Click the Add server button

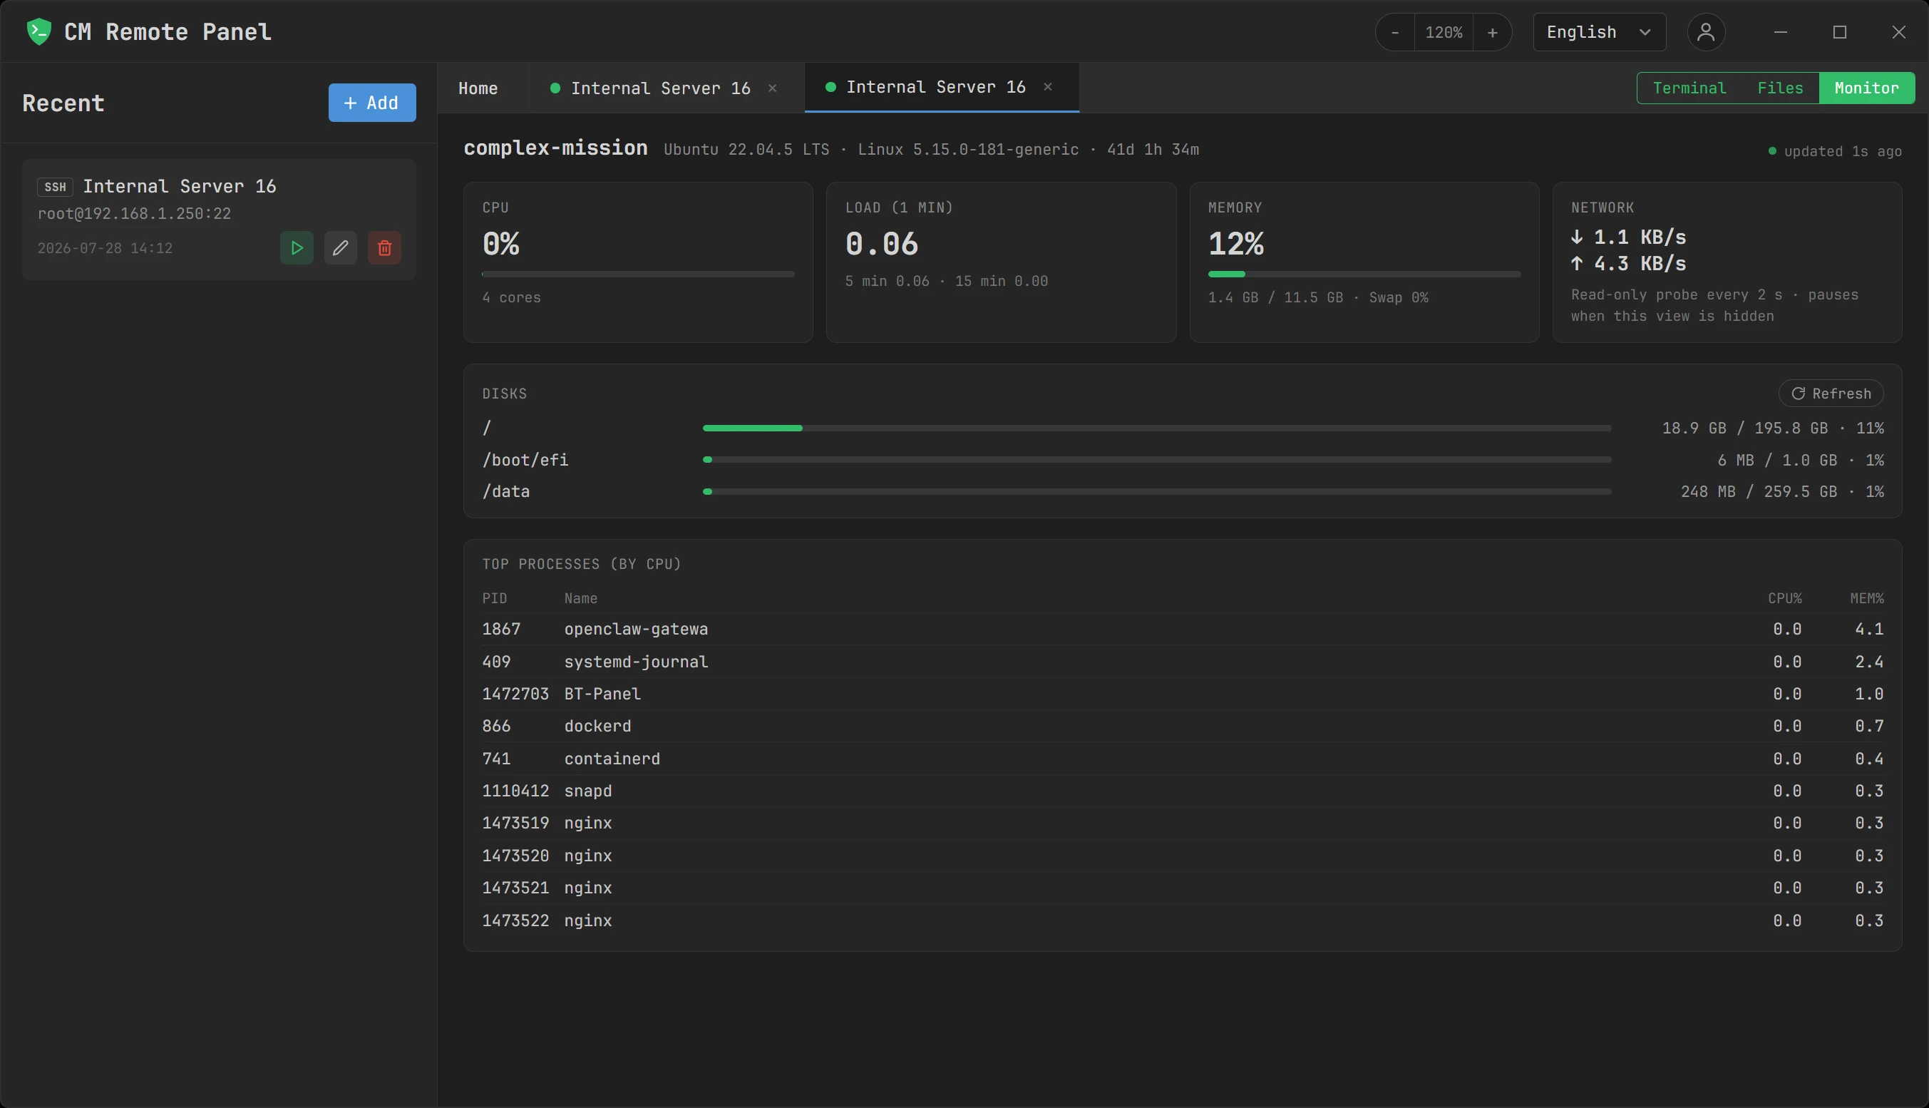(x=372, y=103)
